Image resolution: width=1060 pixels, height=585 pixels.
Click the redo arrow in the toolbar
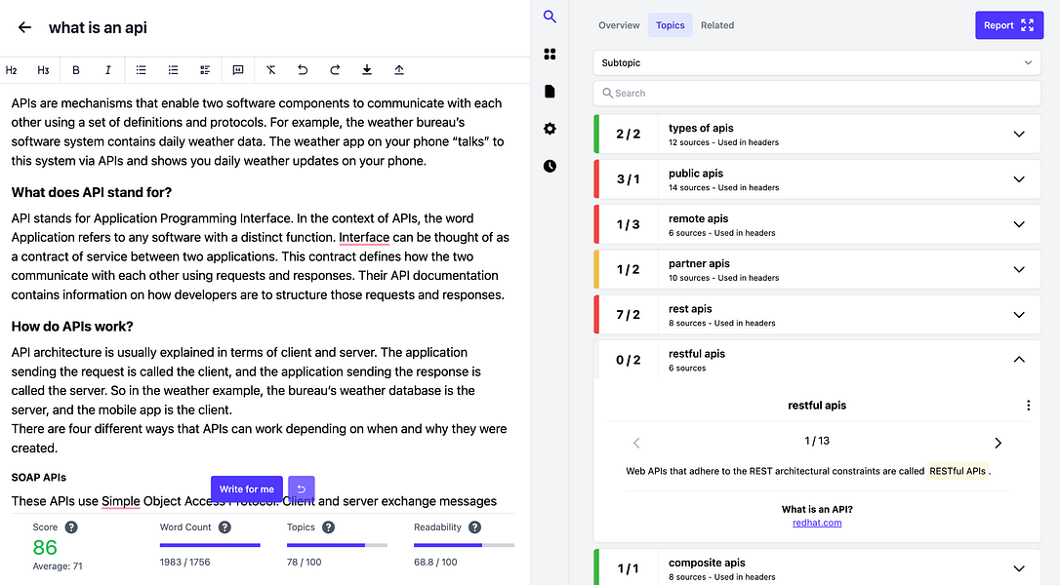coord(335,70)
